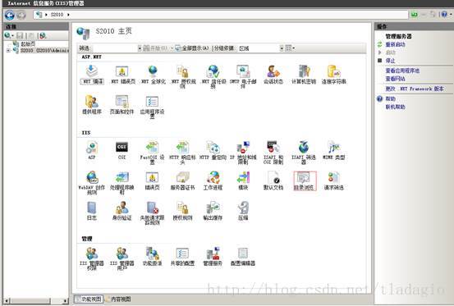
Task: Select the SMTP 电子邮件 icon
Action: coord(243,76)
